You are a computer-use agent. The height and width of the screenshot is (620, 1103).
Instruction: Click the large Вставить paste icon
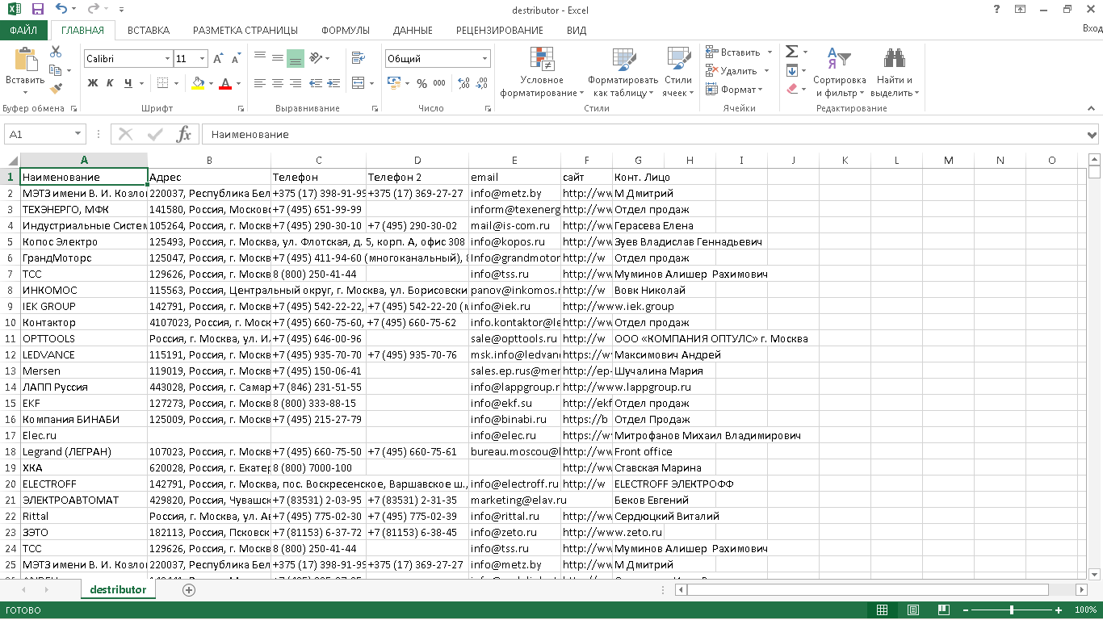click(x=25, y=60)
